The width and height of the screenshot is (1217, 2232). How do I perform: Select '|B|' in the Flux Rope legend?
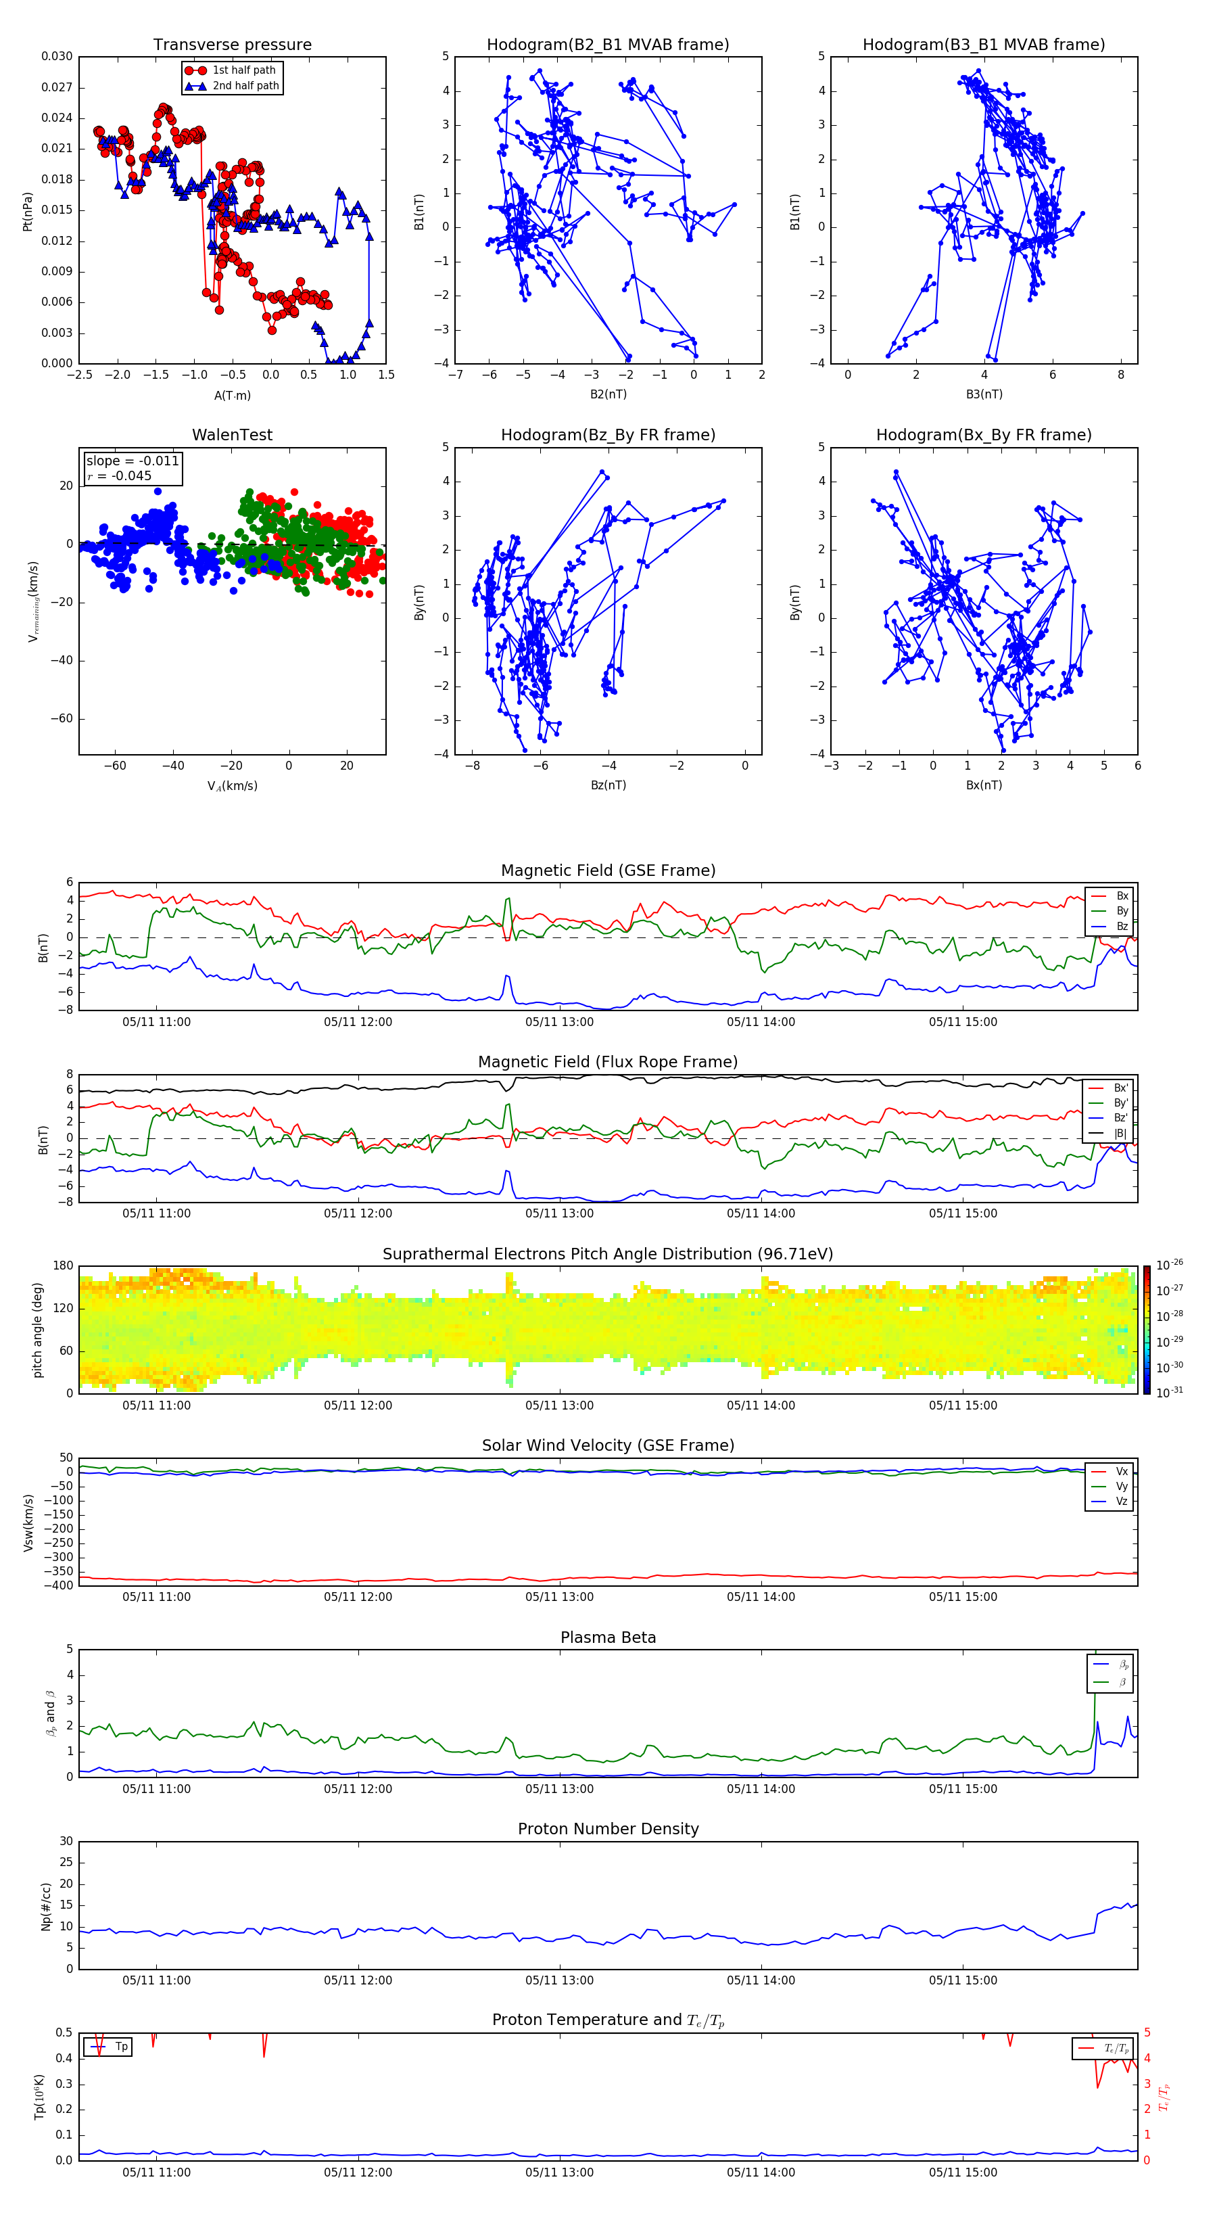click(1109, 1134)
